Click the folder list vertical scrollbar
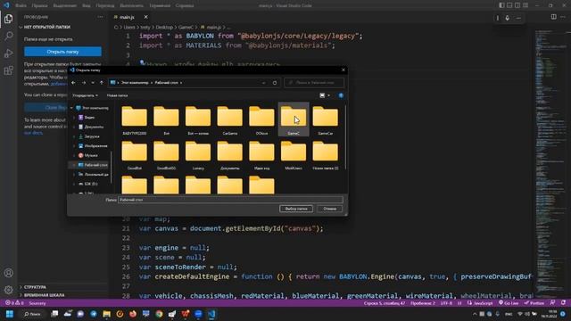Viewport: 571px width, 321px height. click(345, 138)
